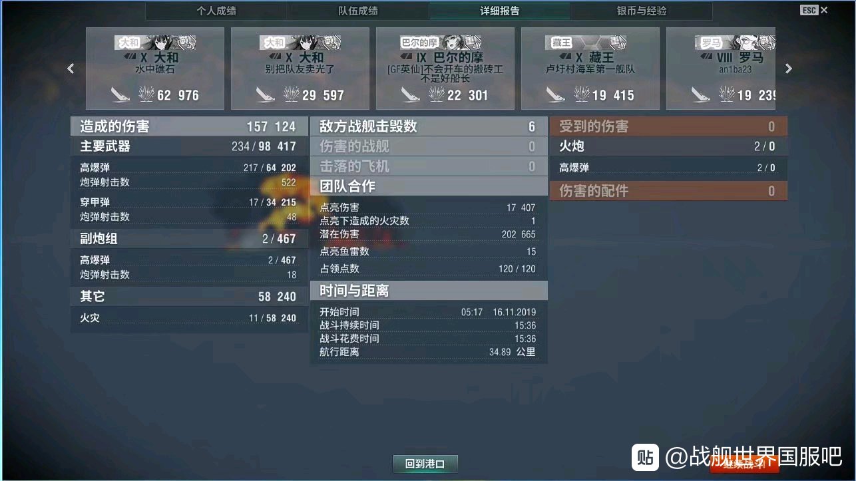
Task: Collapse the 时间与距离 section header
Action: point(429,291)
